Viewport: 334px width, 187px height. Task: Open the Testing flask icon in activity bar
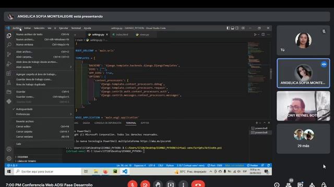pos(9,83)
